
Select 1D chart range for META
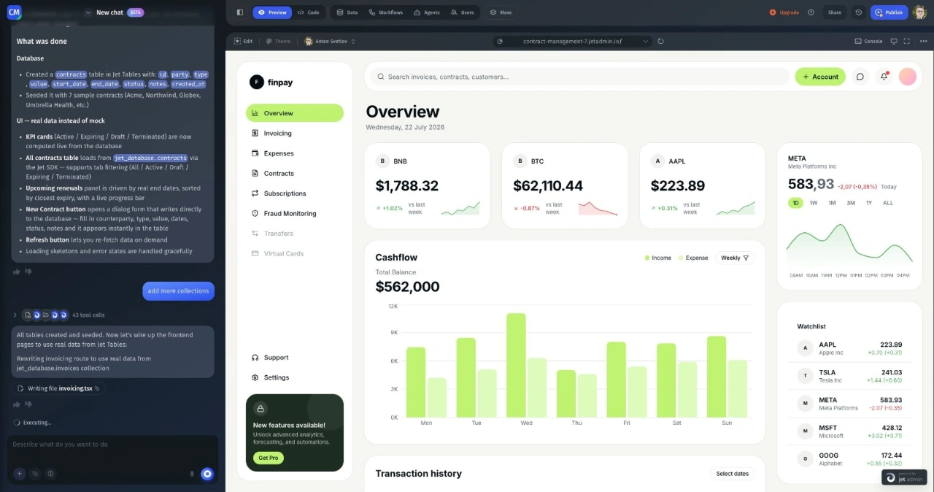point(795,203)
